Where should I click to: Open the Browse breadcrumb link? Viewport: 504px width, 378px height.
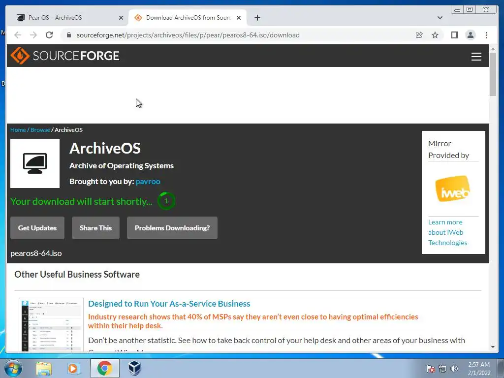click(x=40, y=130)
